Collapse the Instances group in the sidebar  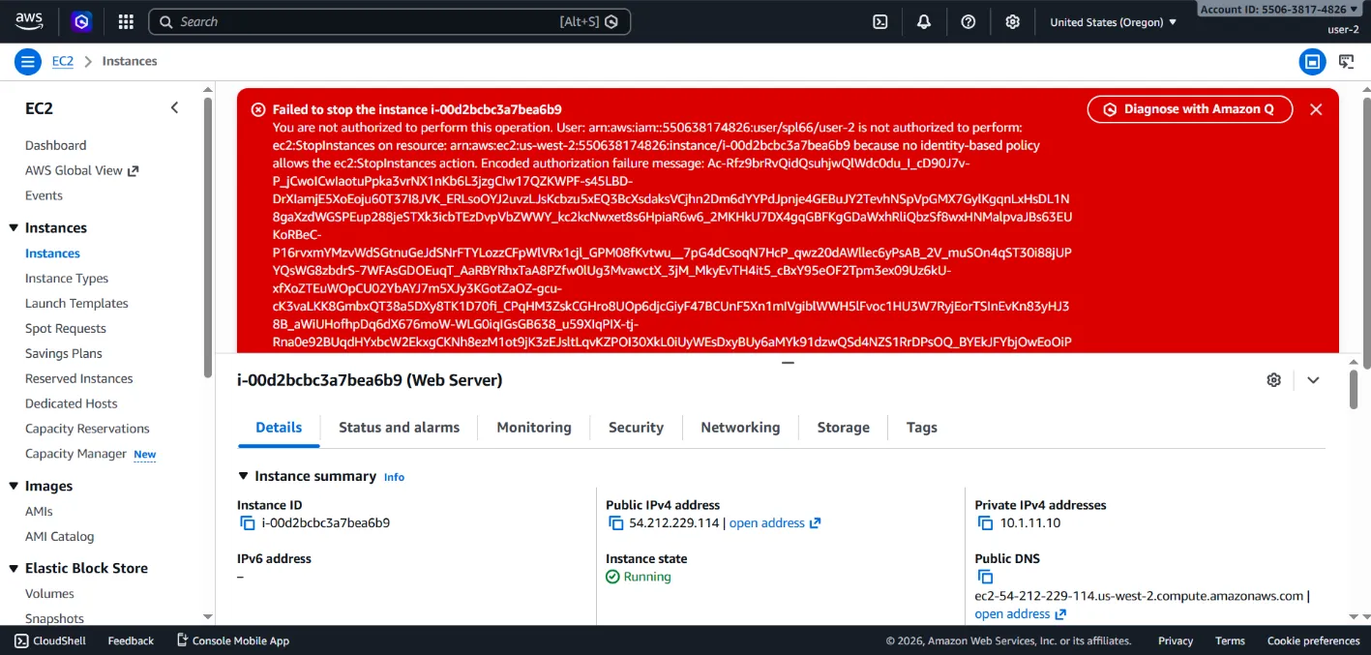coord(14,228)
